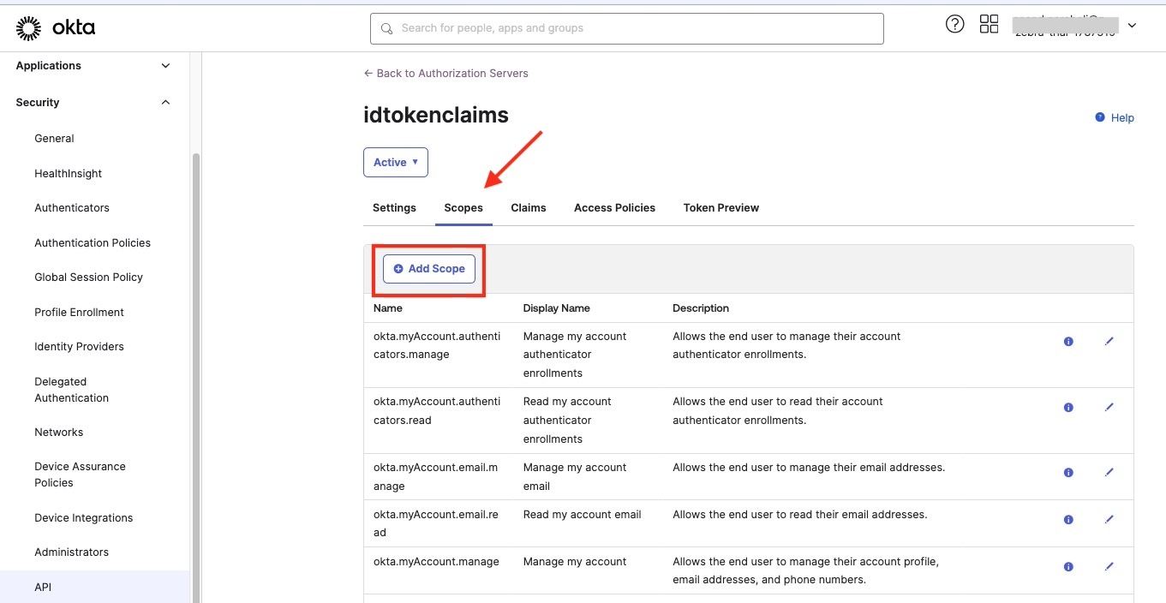Go back to Authorization Servers
The height and width of the screenshot is (603, 1166).
click(x=445, y=73)
